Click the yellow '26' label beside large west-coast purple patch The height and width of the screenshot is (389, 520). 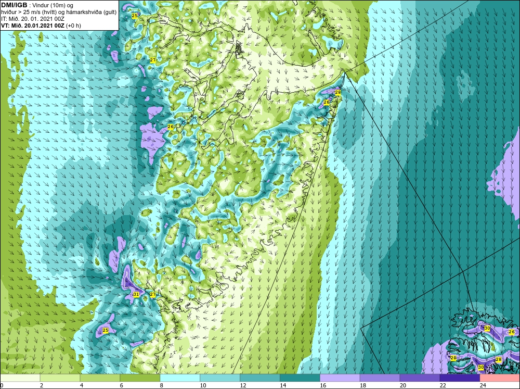pos(171,127)
